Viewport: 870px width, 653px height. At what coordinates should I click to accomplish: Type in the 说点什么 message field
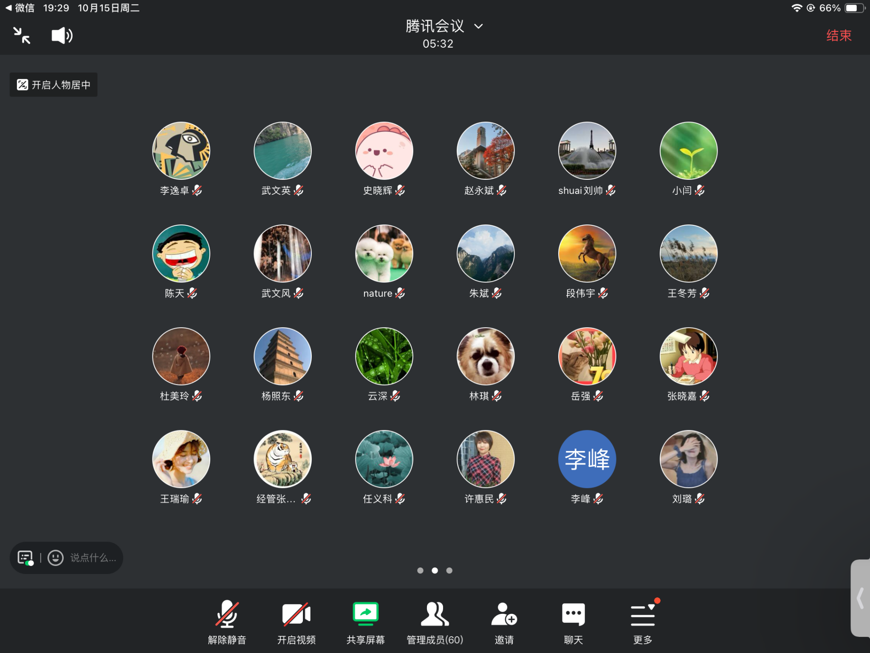tap(93, 557)
